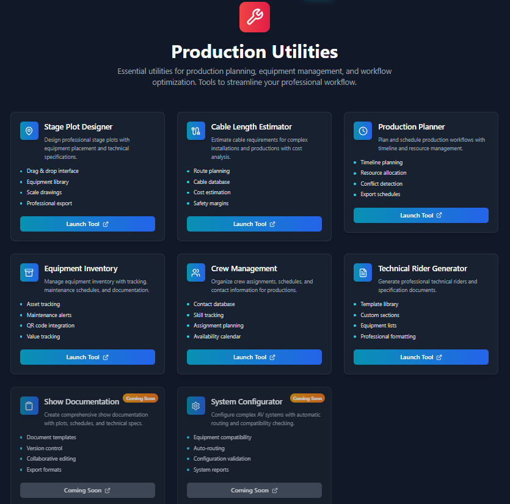Viewport: 510px width, 504px height.
Task: Select the Crew Management users icon
Action: coord(195,272)
